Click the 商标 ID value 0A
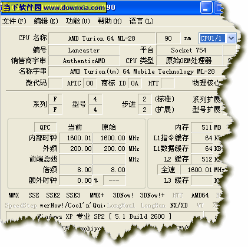 (x=134, y=83)
